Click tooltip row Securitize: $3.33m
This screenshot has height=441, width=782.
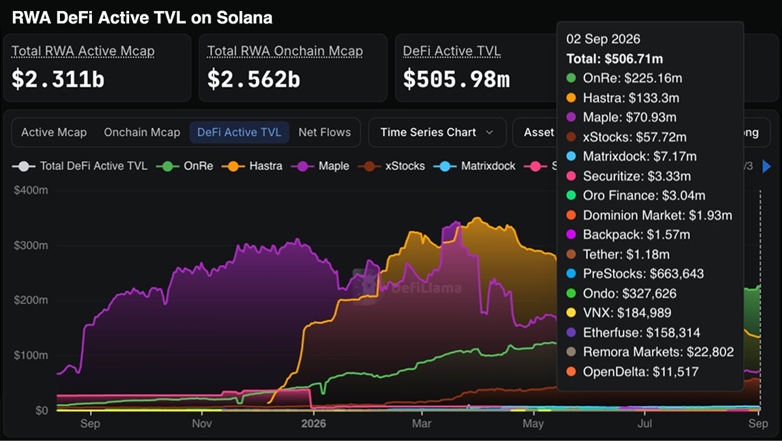point(628,176)
